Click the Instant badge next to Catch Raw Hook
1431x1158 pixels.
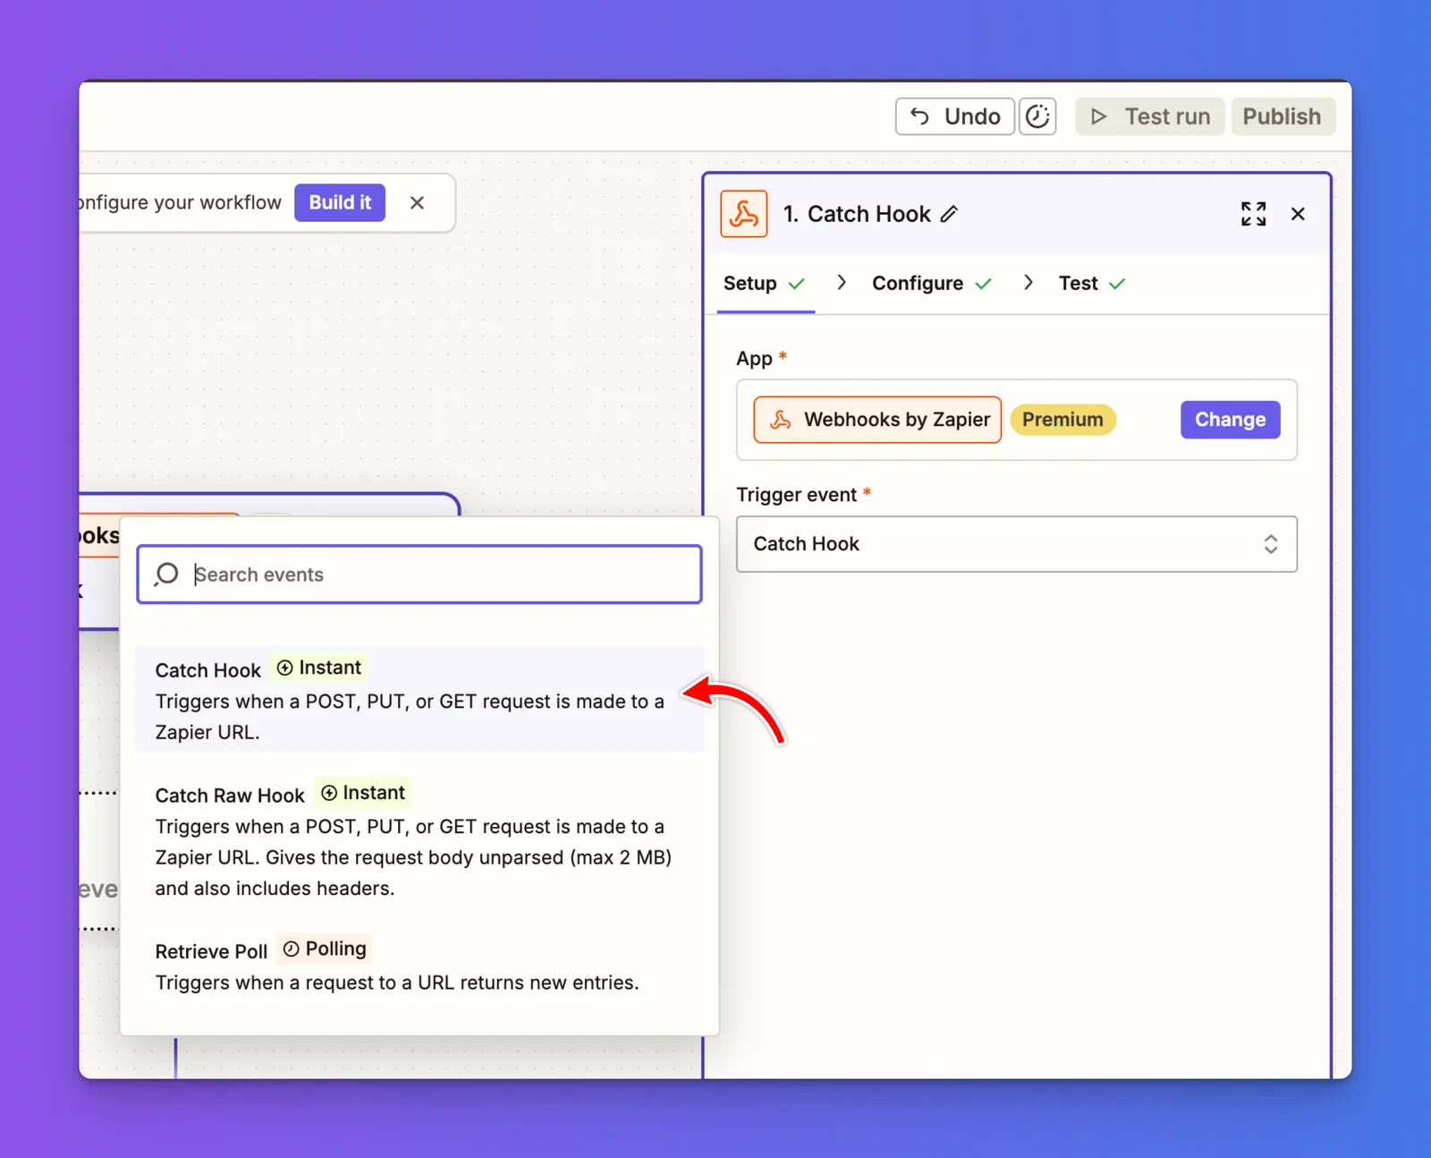coord(362,793)
